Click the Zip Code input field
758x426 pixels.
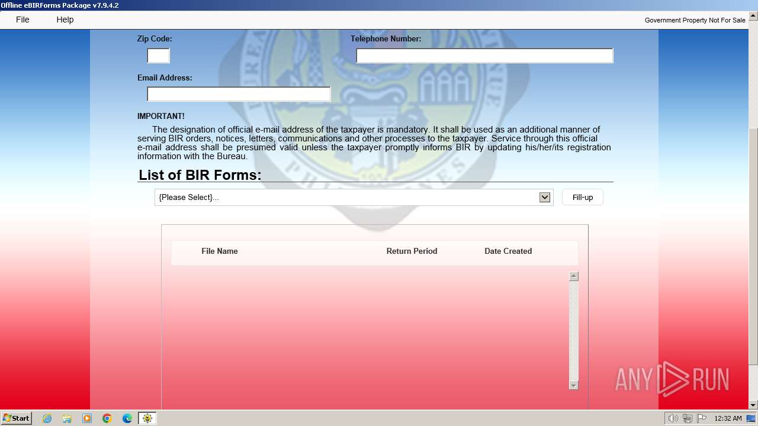click(x=158, y=56)
